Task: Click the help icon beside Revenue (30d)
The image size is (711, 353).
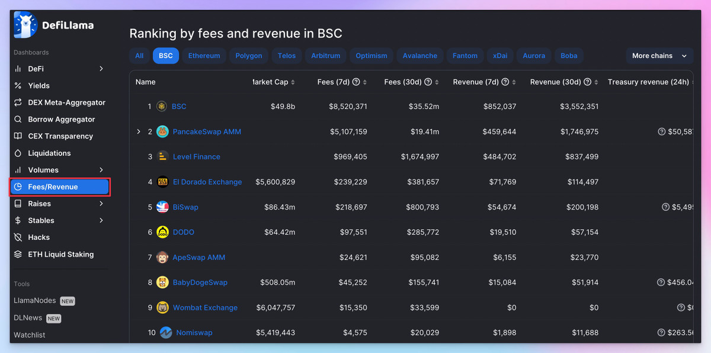Action: pyautogui.click(x=587, y=82)
